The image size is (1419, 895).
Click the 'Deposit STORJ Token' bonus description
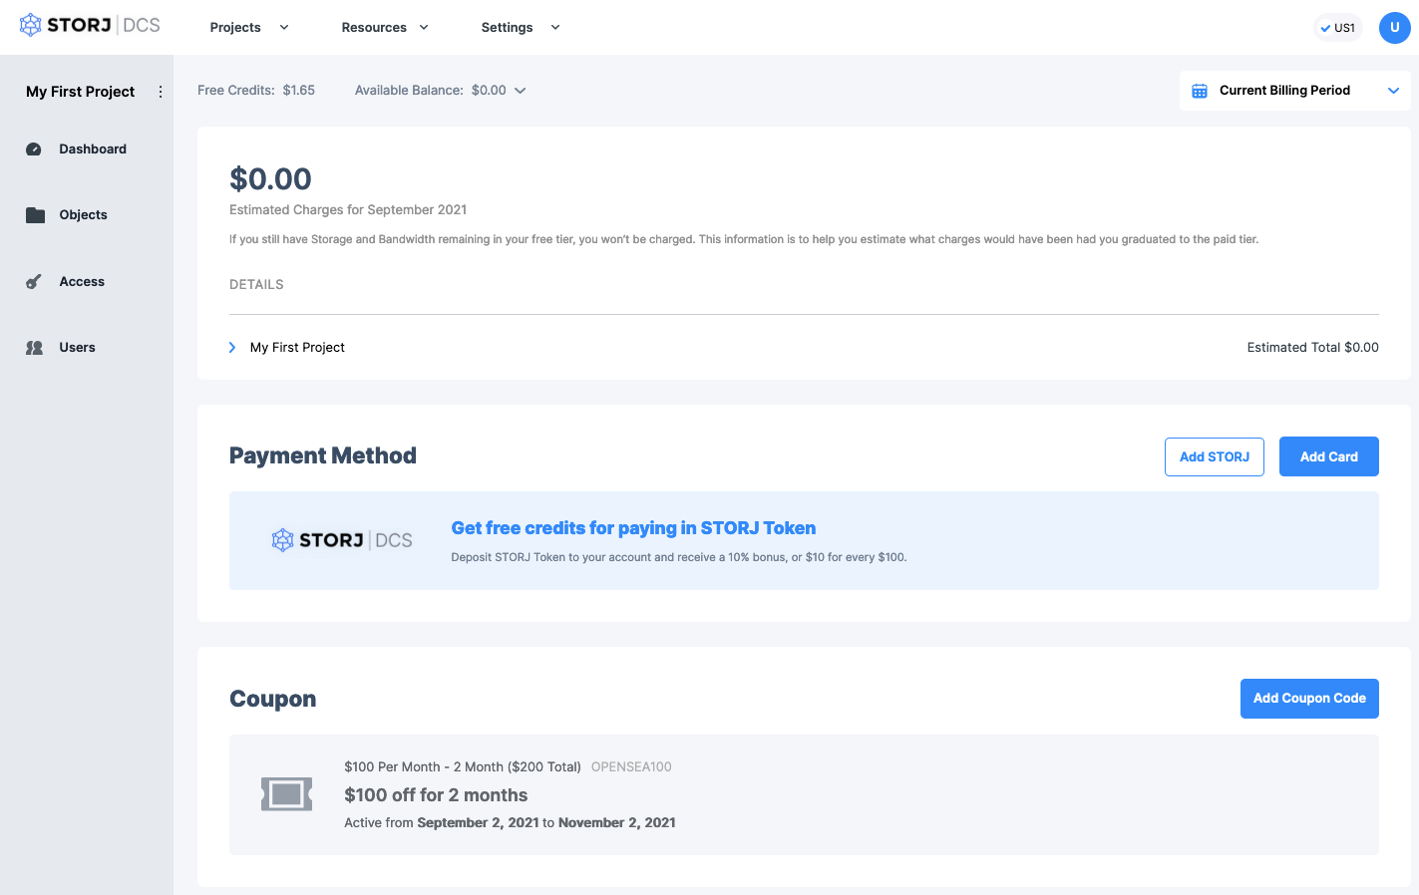[x=679, y=558]
